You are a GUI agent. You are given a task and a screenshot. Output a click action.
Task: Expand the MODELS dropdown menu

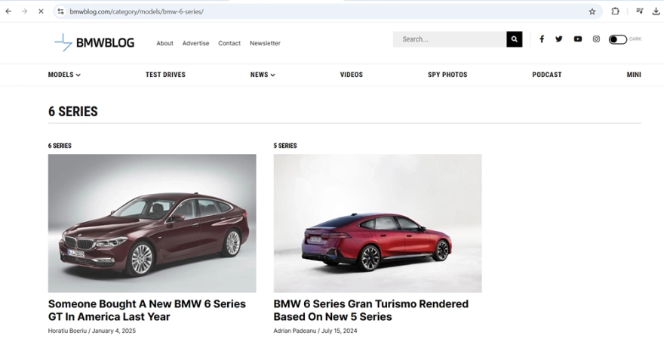(x=64, y=75)
